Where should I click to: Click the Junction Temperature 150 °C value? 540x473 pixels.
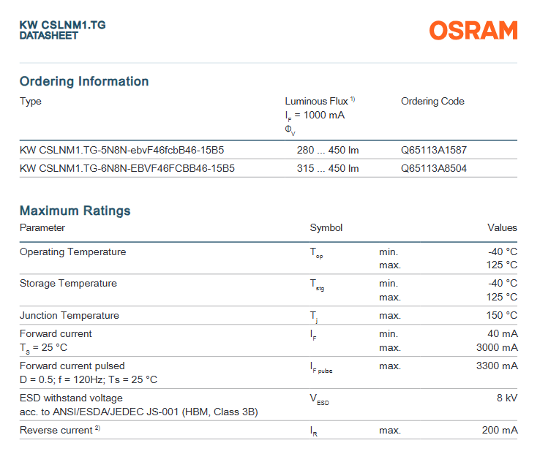501,316
